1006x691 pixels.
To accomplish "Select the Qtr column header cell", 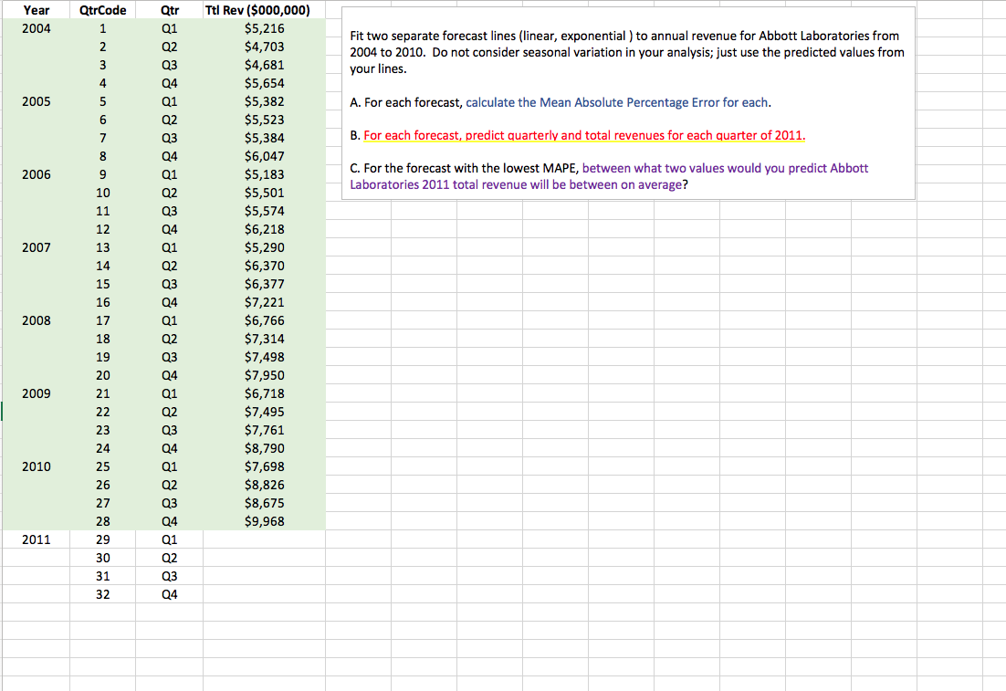I will point(170,10).
